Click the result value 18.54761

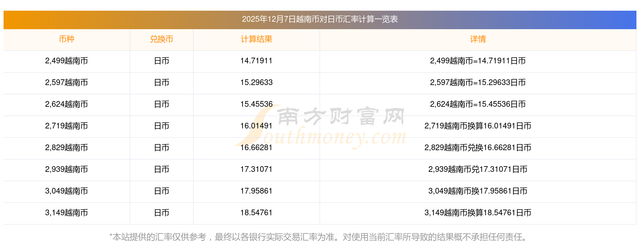click(256, 213)
